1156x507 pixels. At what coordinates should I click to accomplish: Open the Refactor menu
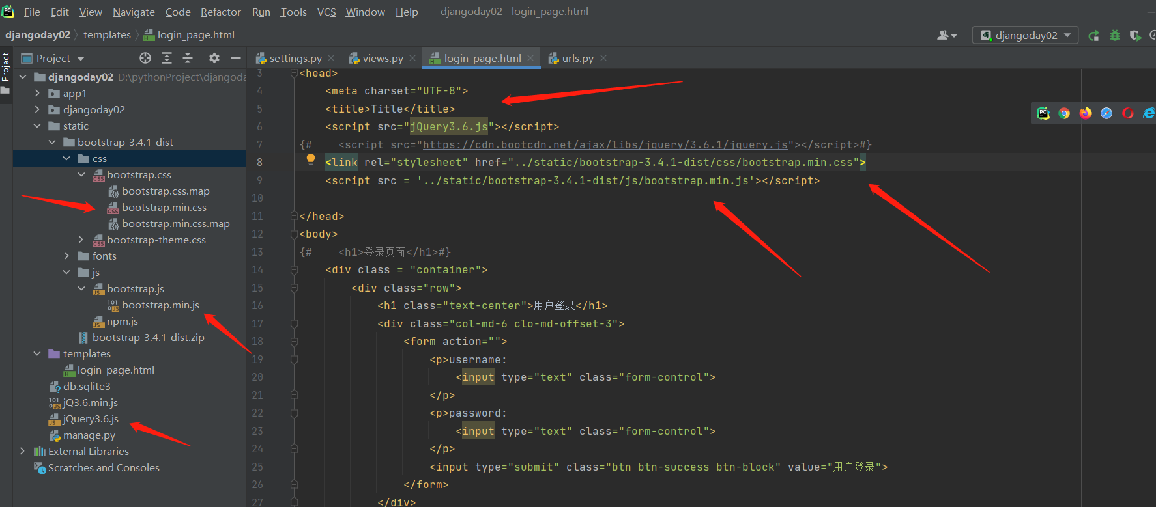221,12
